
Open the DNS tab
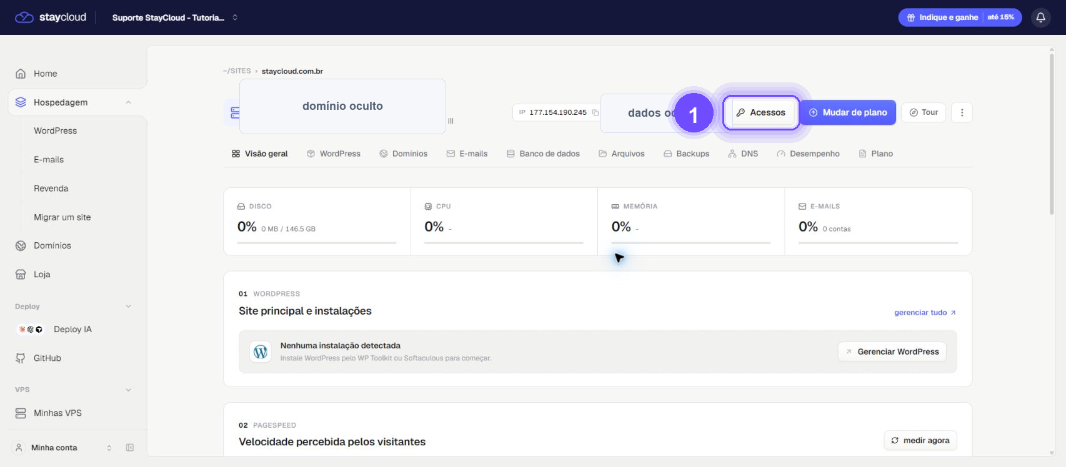(743, 154)
